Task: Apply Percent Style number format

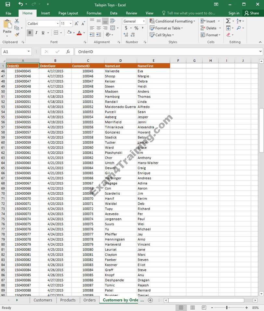Action: point(136,28)
